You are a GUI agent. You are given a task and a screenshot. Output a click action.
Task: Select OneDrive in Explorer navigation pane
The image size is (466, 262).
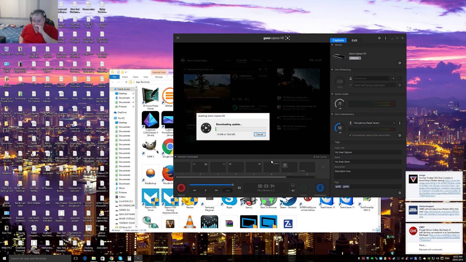[122, 112]
